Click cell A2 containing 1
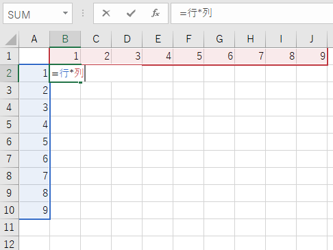The height and width of the screenshot is (250, 333). pos(34,73)
